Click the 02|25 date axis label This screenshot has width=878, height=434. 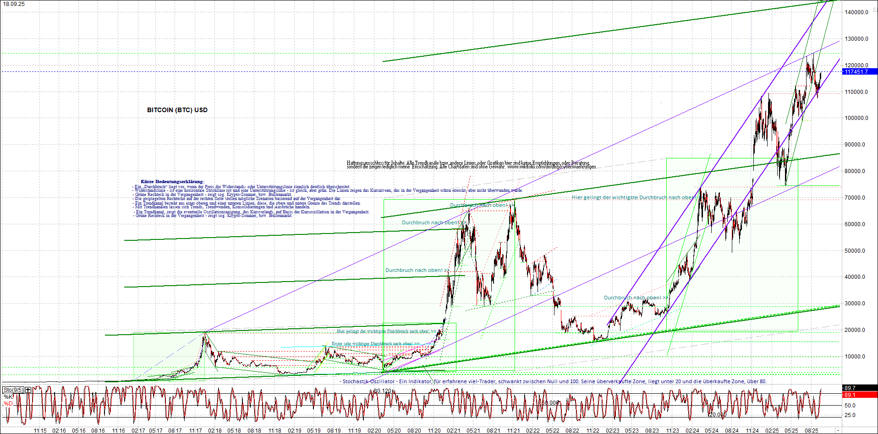772,431
